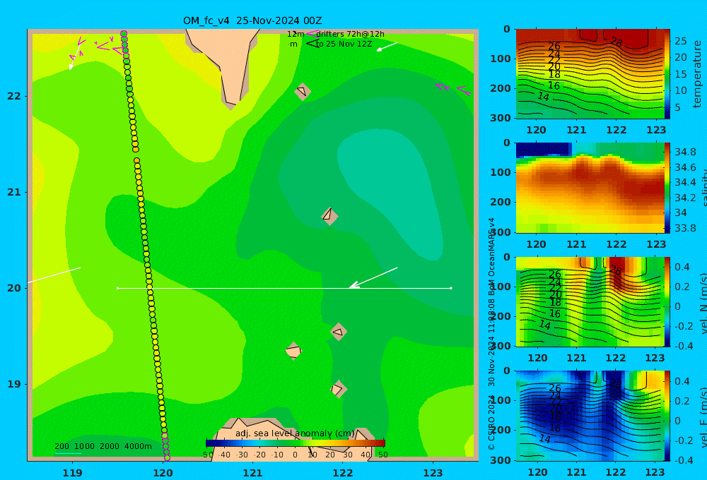This screenshot has width=707, height=480.
Task: Click longitude label 121 under the main map
Action: click(x=253, y=473)
